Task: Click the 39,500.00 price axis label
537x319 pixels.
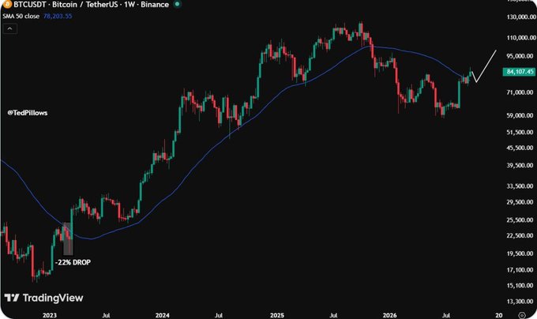Action: pyautogui.click(x=521, y=165)
